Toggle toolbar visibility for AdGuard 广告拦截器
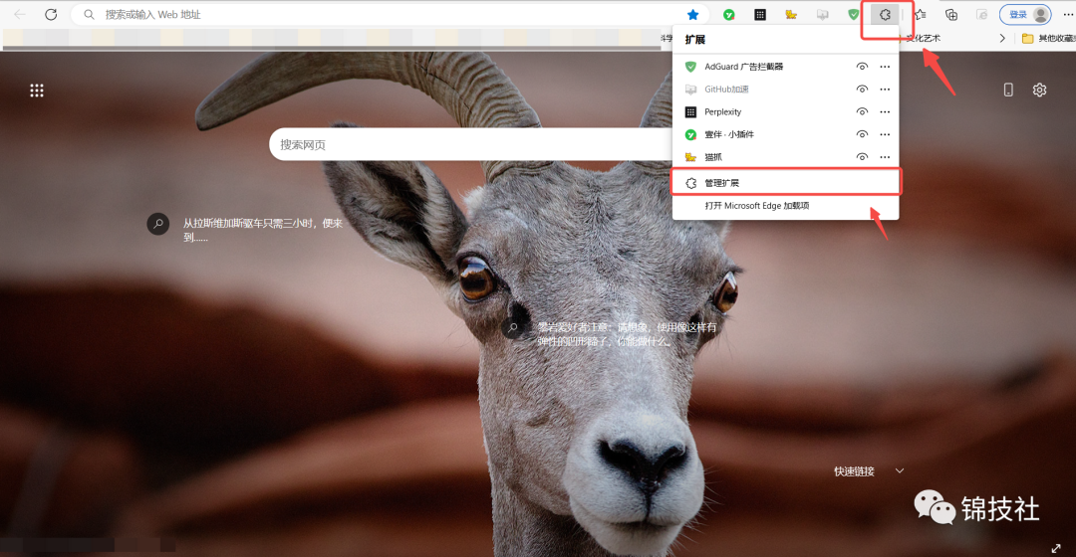 tap(862, 67)
